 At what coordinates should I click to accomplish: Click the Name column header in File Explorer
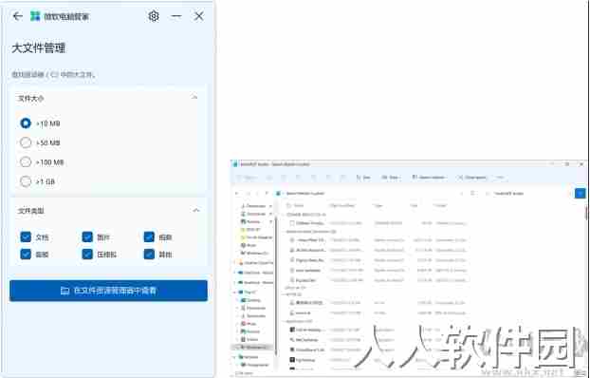coord(299,205)
